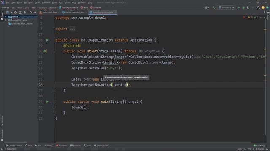Go to next highlighted error arrow
Screen dimensions: 270x151
(264, 17)
